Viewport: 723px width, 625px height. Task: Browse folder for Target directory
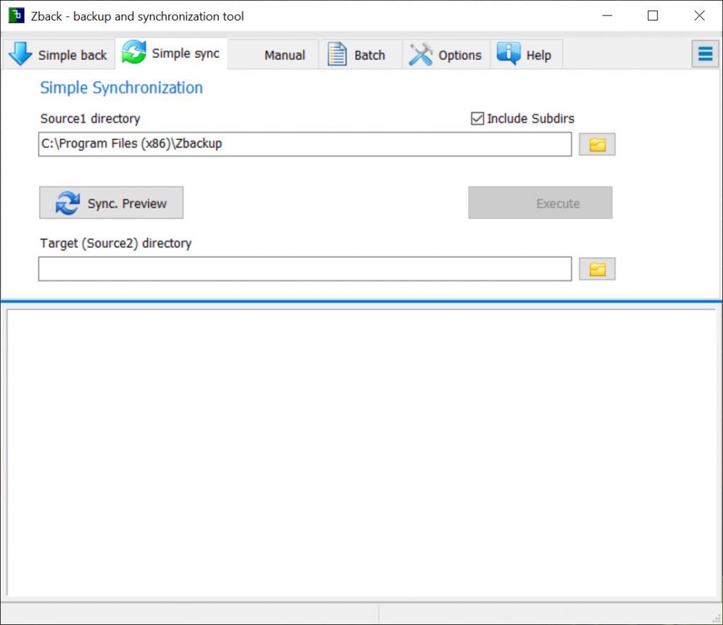pos(597,269)
